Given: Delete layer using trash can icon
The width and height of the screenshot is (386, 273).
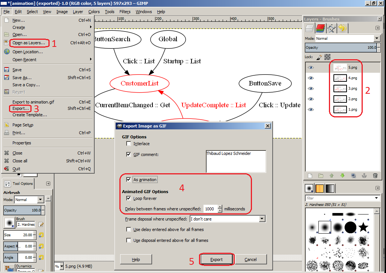Looking at the screenshot, I should click(x=375, y=175).
